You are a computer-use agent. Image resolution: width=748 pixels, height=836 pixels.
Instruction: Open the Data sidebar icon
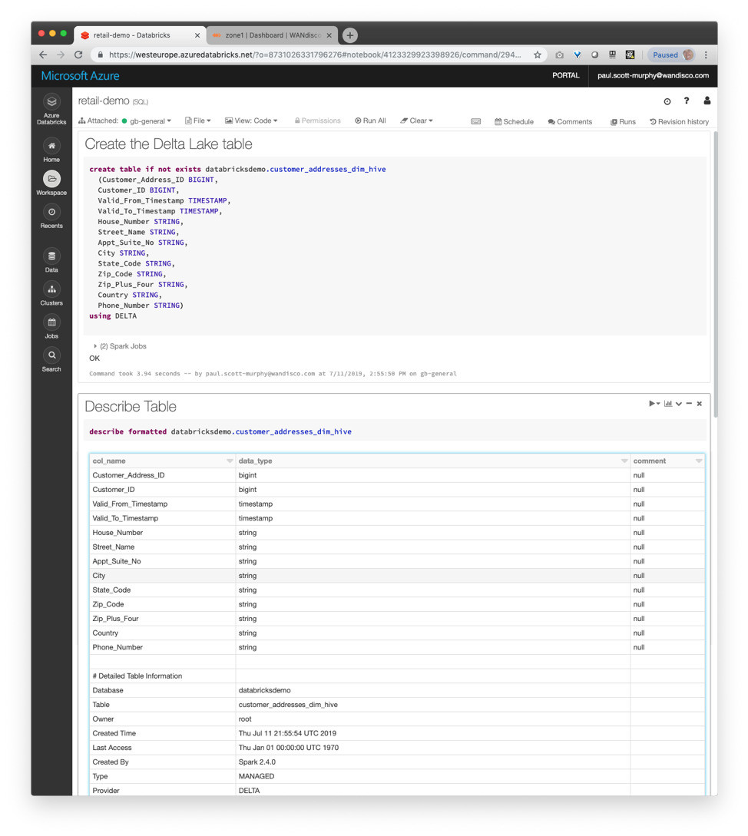tap(51, 257)
